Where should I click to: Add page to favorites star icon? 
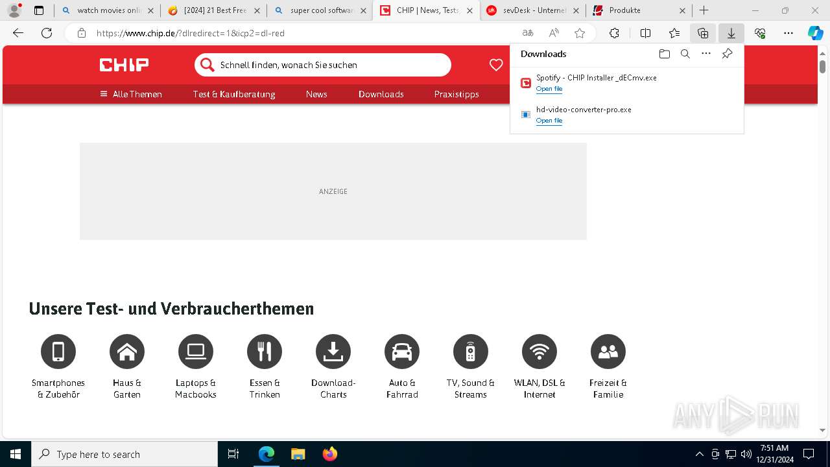tap(580, 33)
